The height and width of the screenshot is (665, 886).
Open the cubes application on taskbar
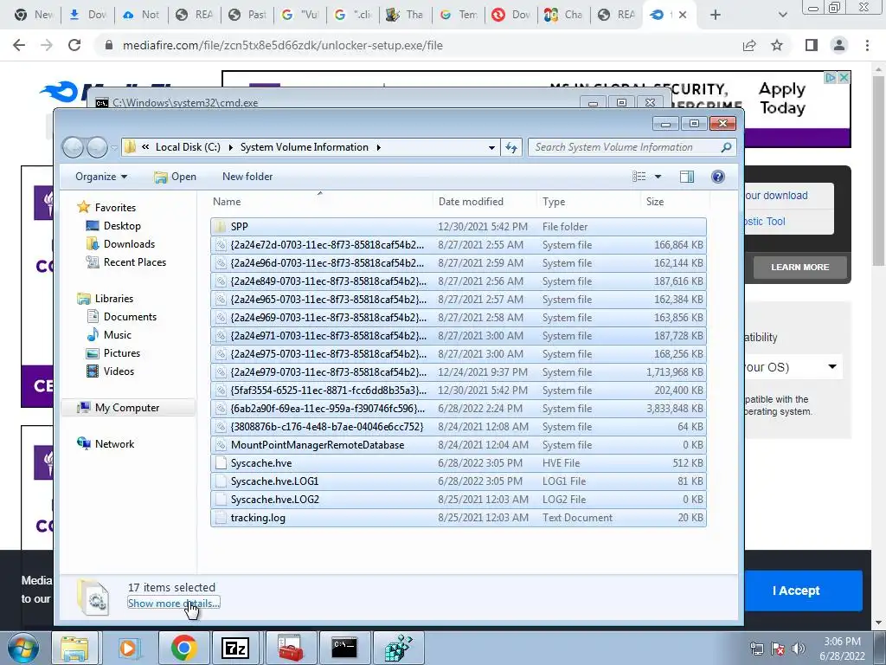(x=398, y=648)
